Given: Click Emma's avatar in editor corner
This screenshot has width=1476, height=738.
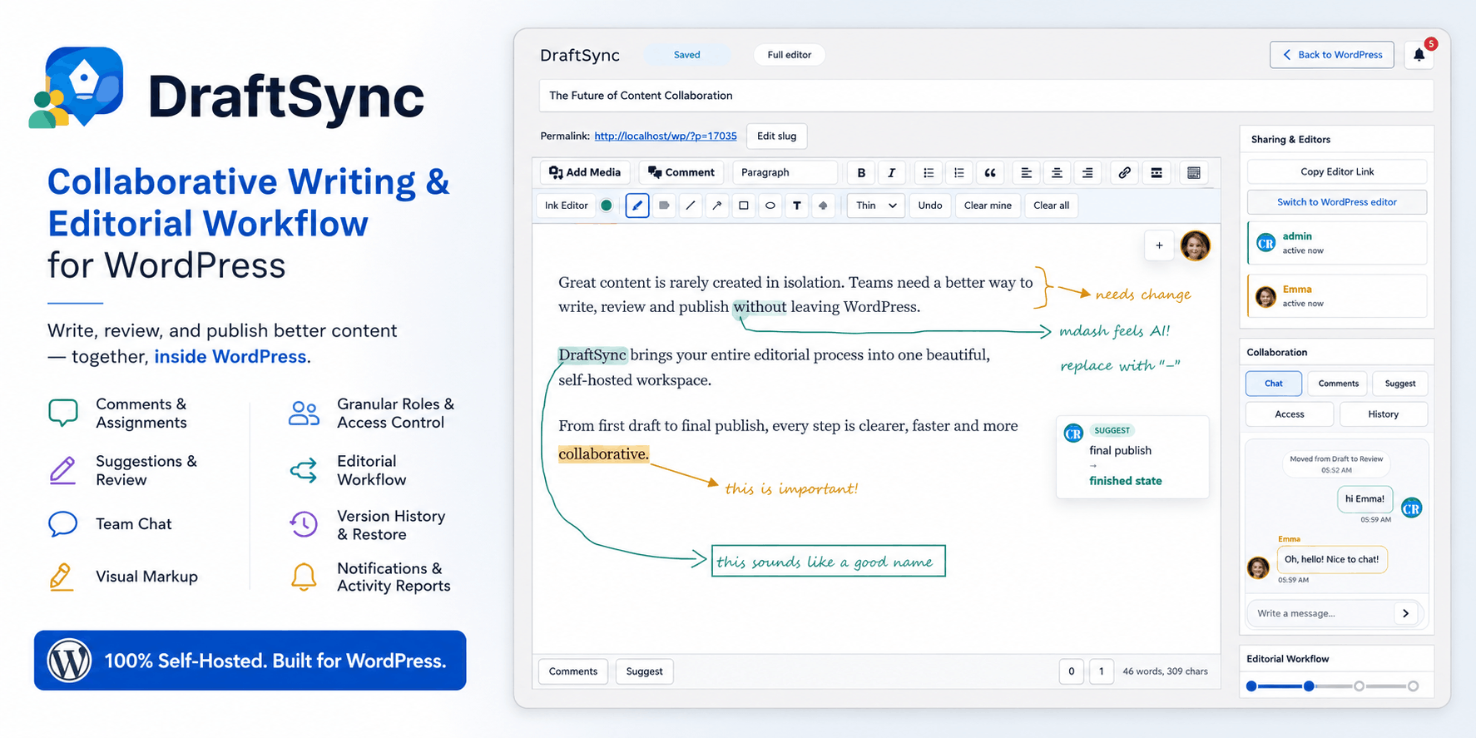Looking at the screenshot, I should coord(1196,245).
